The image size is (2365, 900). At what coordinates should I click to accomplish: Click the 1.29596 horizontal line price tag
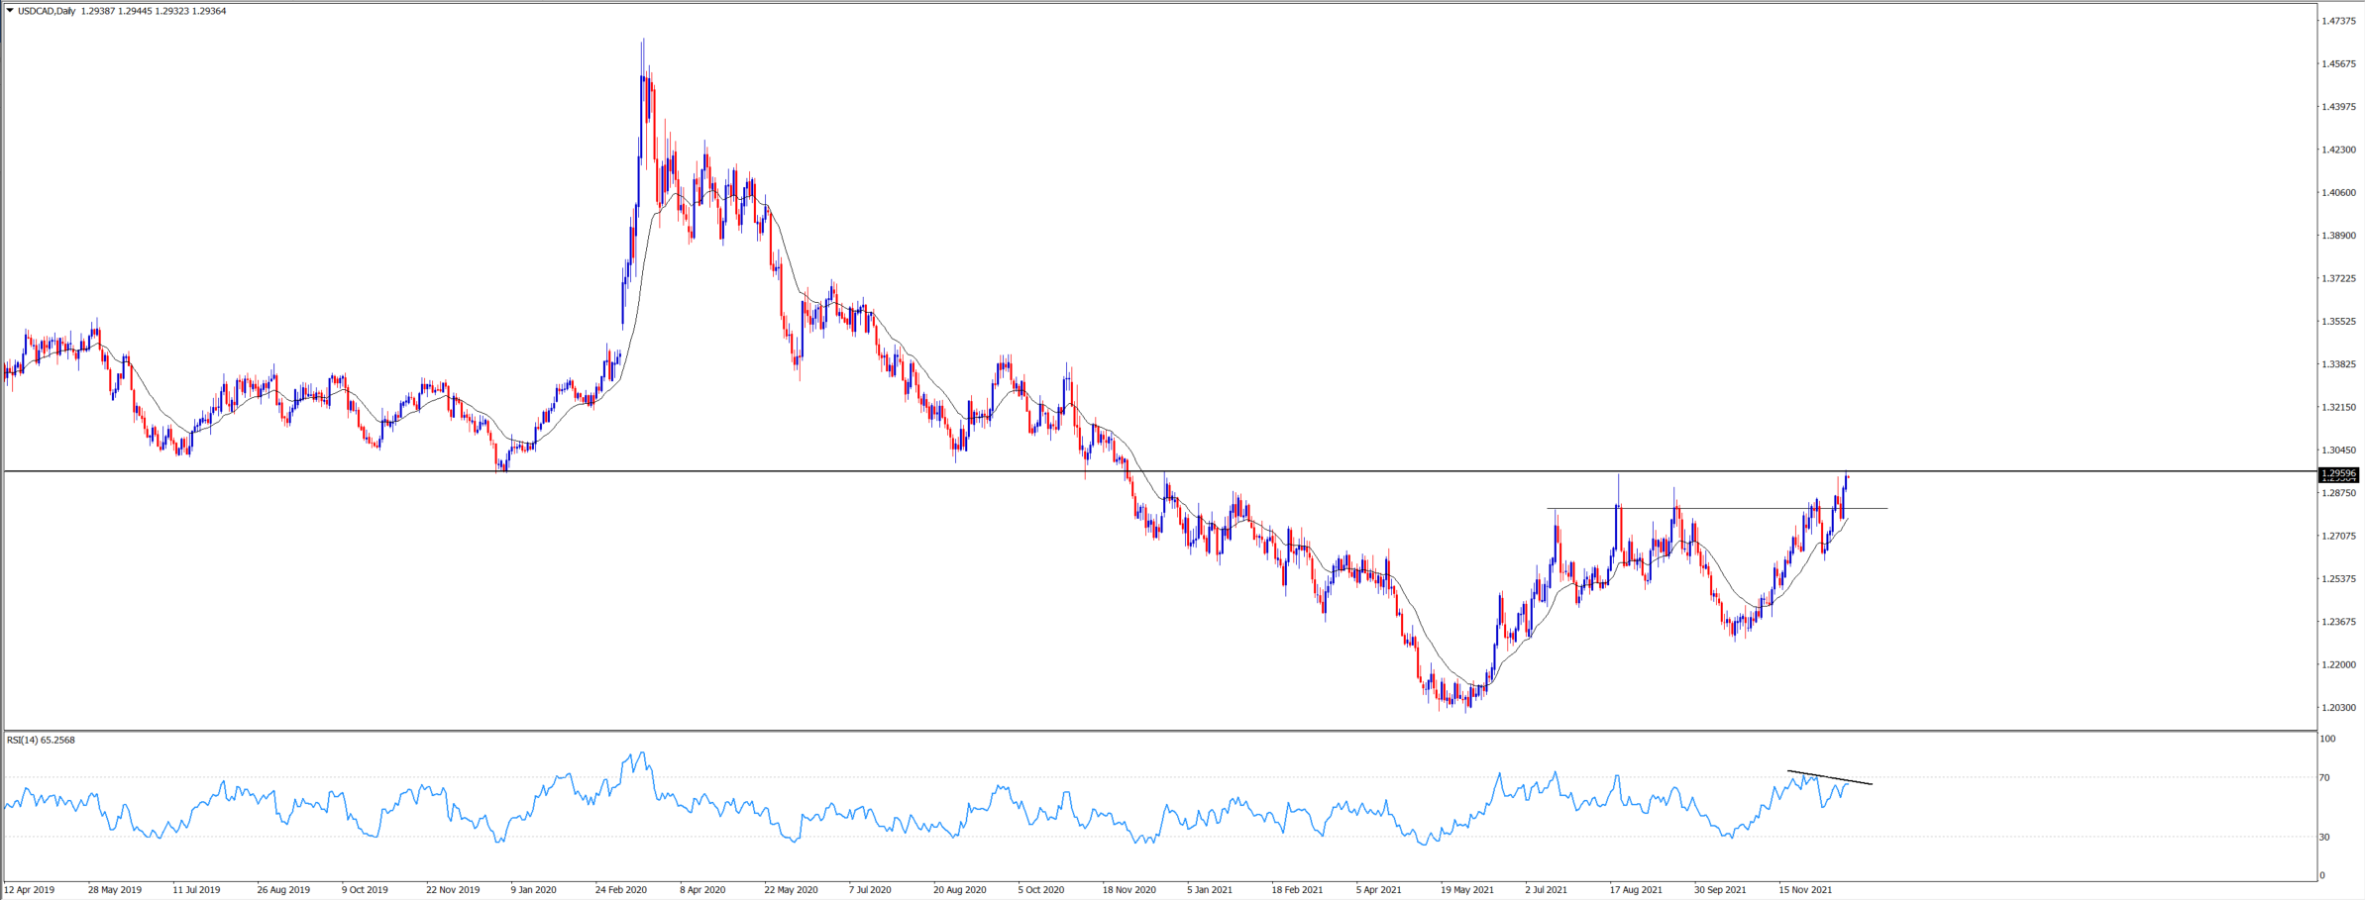[x=2338, y=474]
